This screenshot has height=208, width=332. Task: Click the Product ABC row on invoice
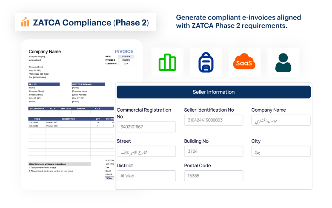[71, 126]
